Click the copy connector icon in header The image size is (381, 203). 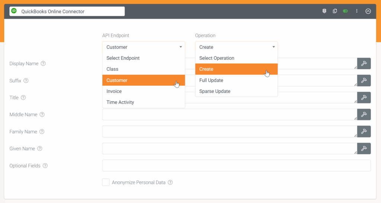(335, 11)
